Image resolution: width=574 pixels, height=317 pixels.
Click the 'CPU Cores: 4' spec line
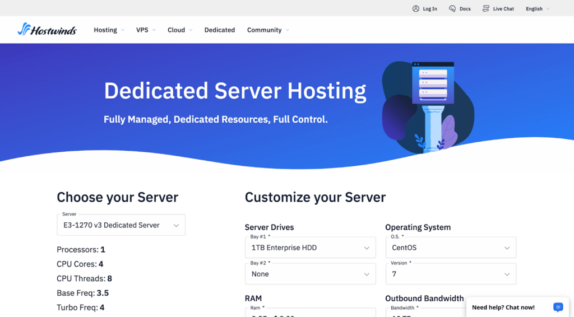coord(80,264)
